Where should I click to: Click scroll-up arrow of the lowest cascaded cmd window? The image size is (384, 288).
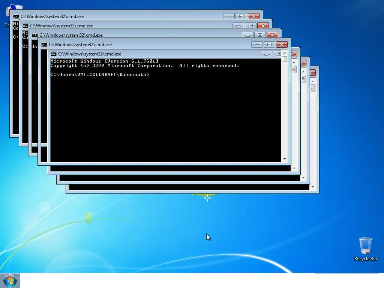tap(313, 81)
